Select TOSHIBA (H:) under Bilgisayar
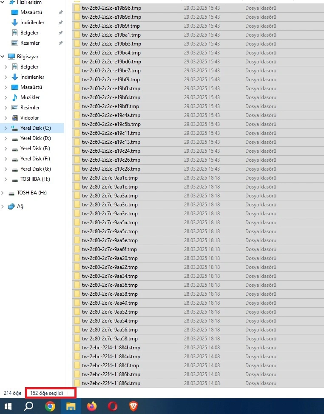 pos(35,179)
